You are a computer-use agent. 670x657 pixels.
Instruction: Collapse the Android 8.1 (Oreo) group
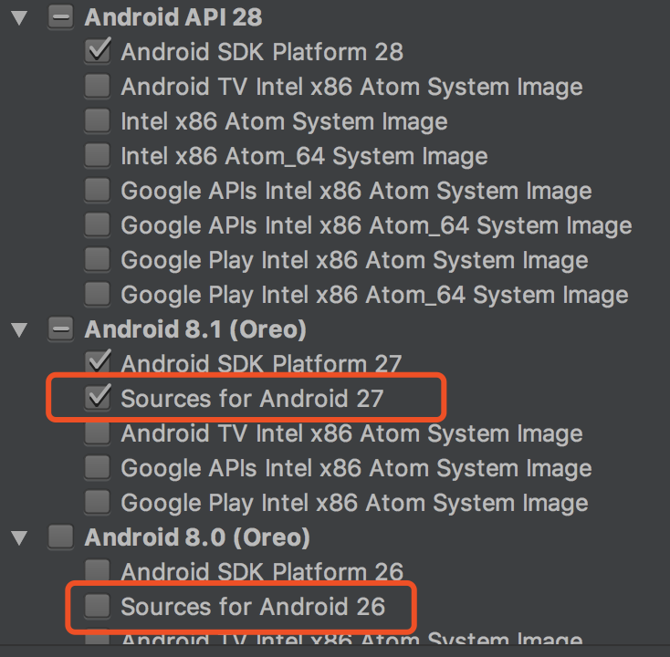[x=19, y=329]
